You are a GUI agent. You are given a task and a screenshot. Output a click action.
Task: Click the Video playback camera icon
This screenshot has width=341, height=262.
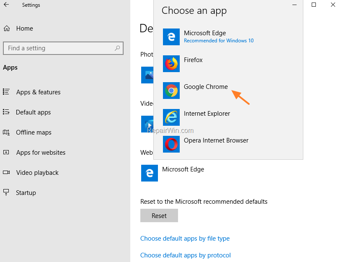click(x=6, y=172)
